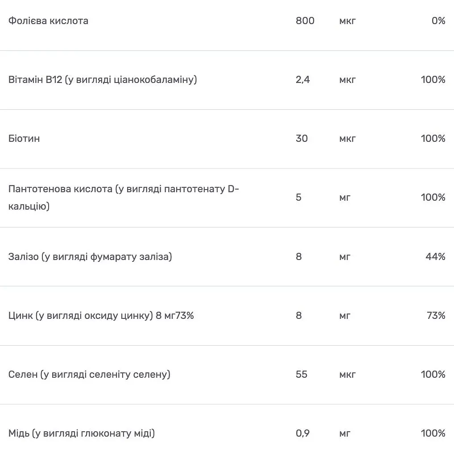Screen dimensions: 454x454
Task: Click the 0% daily value percentage
Action: point(438,21)
